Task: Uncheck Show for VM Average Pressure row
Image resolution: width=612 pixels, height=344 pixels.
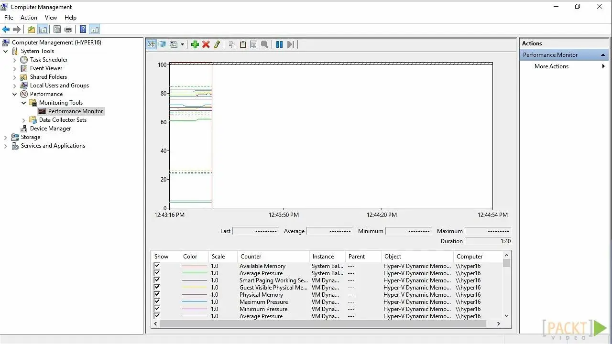Action: click(157, 316)
